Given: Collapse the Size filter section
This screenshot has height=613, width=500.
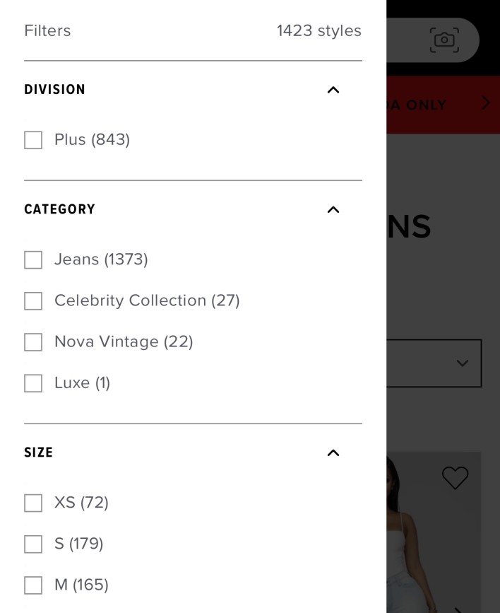Looking at the screenshot, I should 333,453.
